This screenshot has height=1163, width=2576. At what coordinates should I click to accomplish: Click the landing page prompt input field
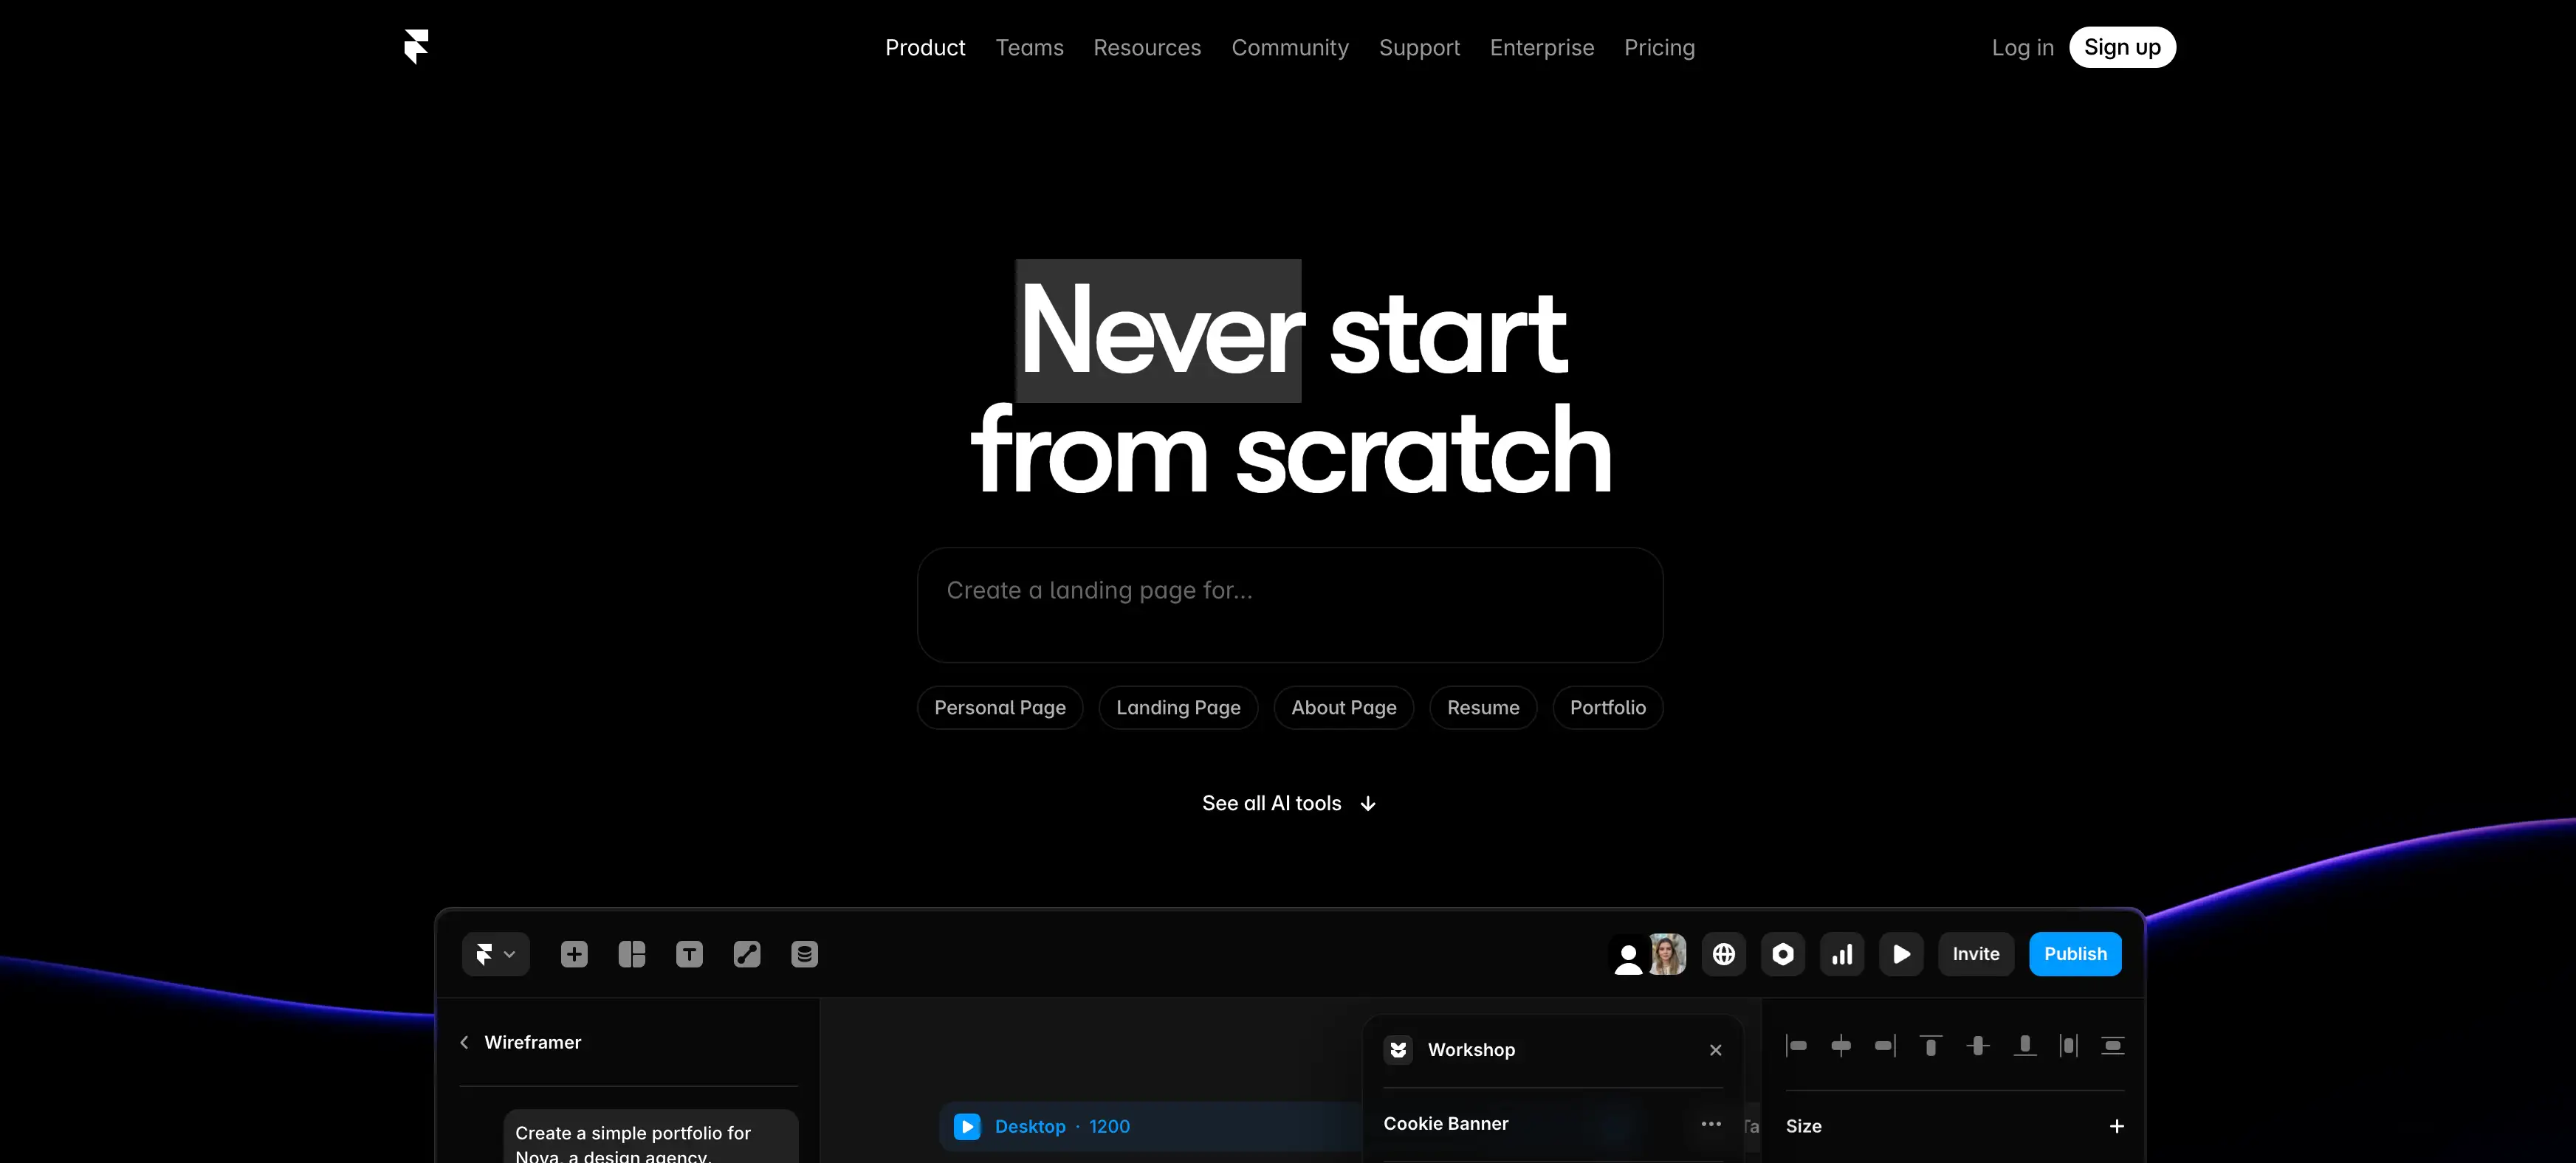[1288, 604]
